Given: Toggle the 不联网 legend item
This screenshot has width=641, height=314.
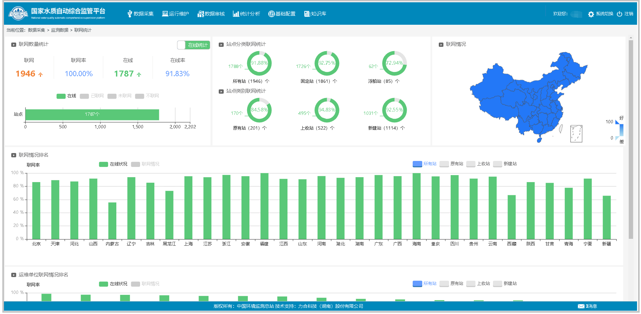Looking at the screenshot, I should point(147,96).
